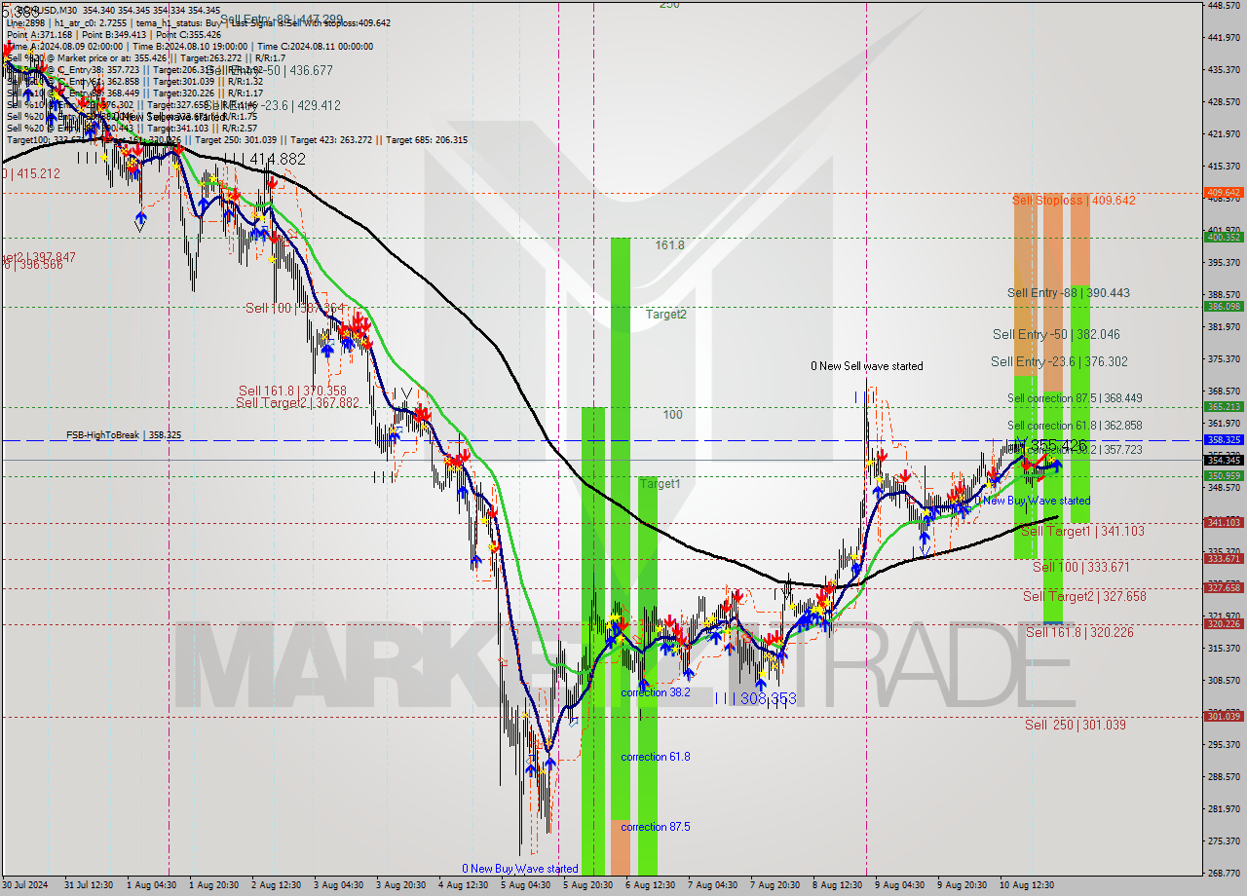Click 'Sell 100 | 333.671' label
The image size is (1247, 896).
pos(1080,567)
